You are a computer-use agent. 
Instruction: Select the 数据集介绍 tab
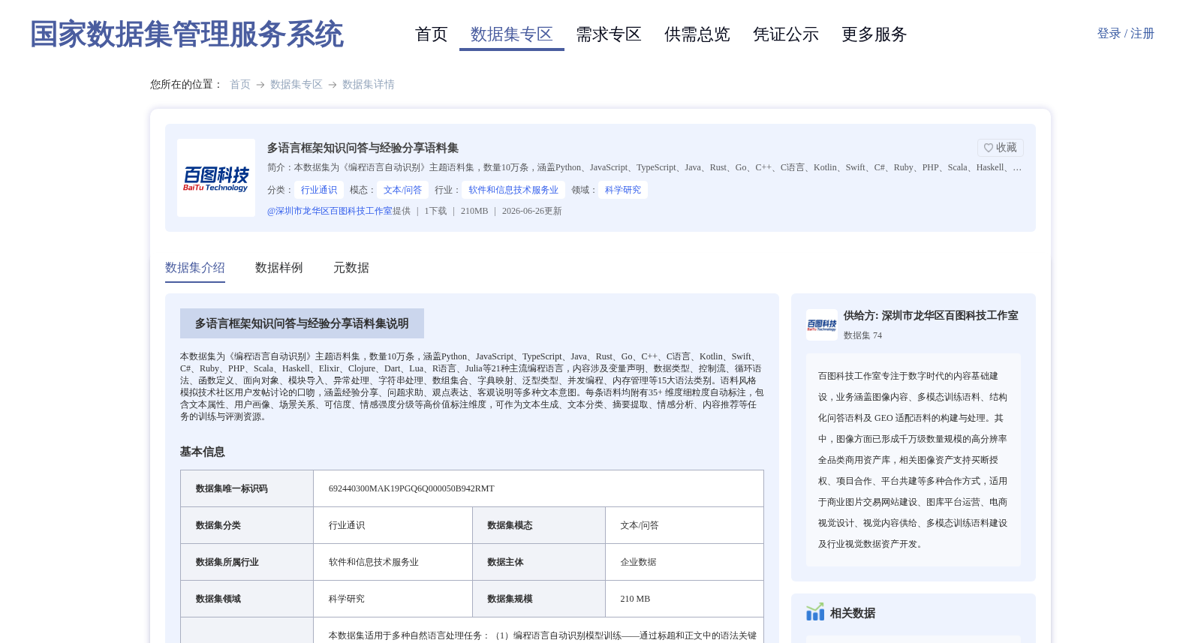(x=195, y=268)
